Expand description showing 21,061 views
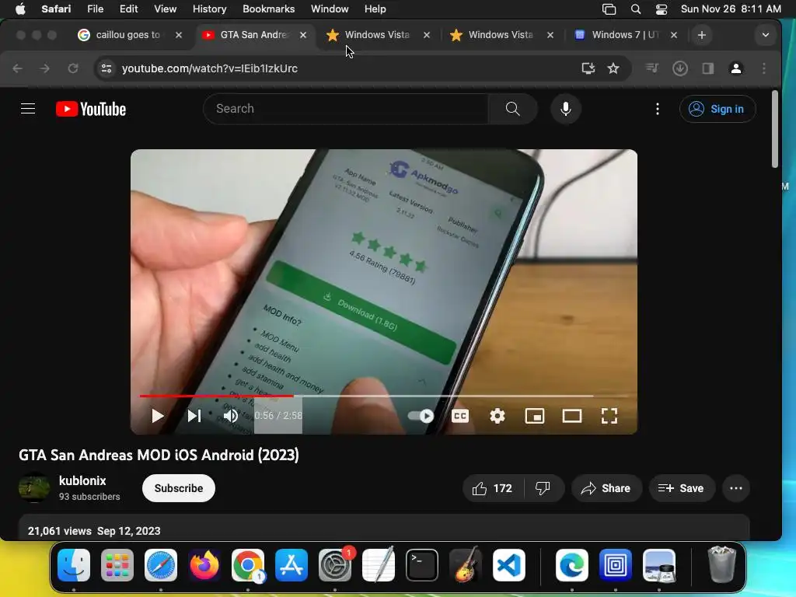The width and height of the screenshot is (796, 597). click(384, 528)
